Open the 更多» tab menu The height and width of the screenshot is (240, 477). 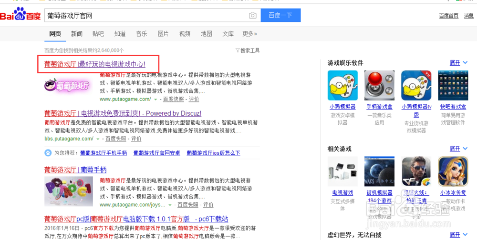[x=250, y=34]
